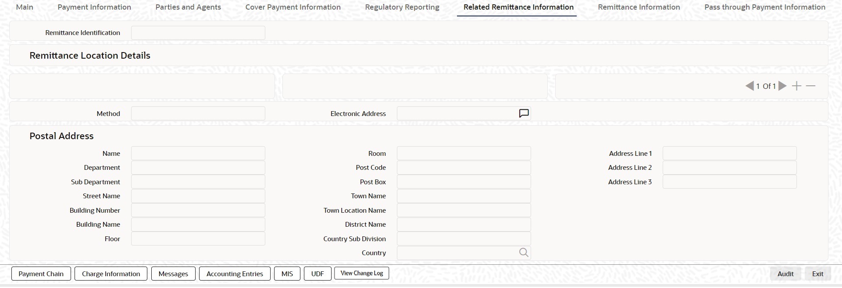
Task: Open the UDF button
Action: (x=318, y=274)
